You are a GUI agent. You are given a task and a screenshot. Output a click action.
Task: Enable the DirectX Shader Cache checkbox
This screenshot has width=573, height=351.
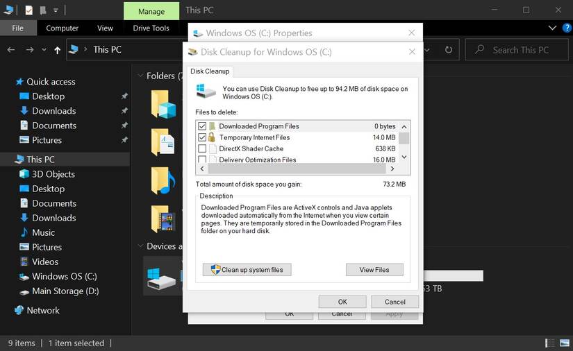pyautogui.click(x=202, y=148)
